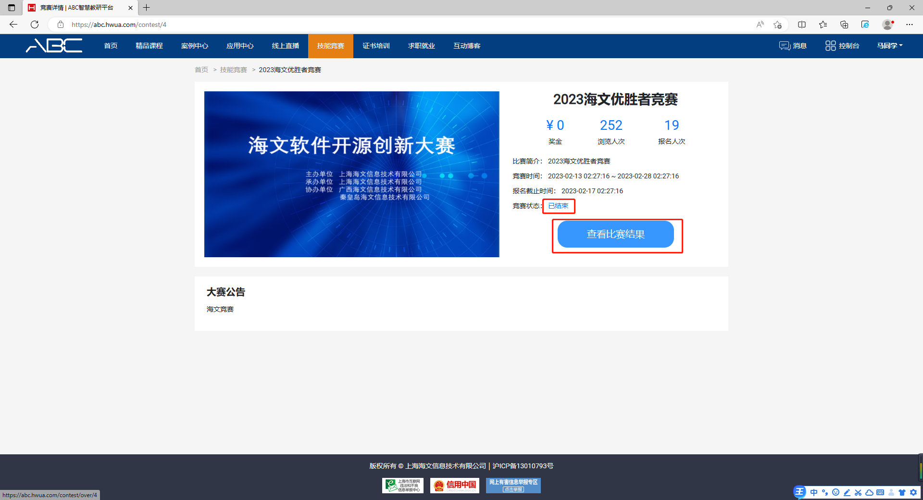This screenshot has width=923, height=500.
Task: Click the 海文竞赛 announcement text
Action: point(220,309)
